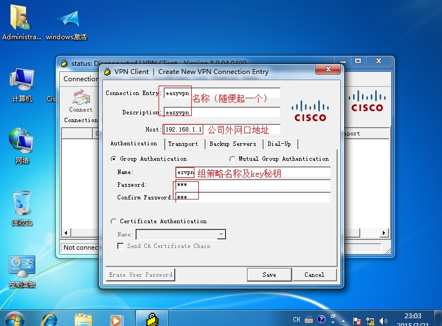Image resolution: width=442 pixels, height=326 pixels.
Task: Click the volume speaker tray icon
Action: (x=383, y=320)
